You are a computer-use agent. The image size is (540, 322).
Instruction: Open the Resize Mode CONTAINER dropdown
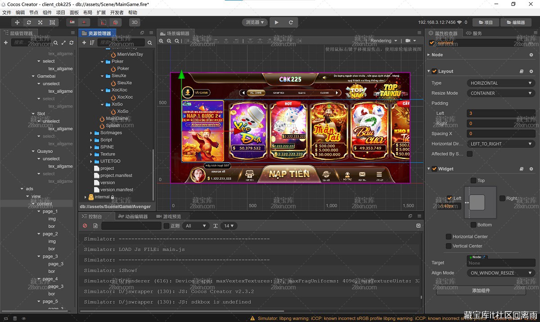[501, 93]
